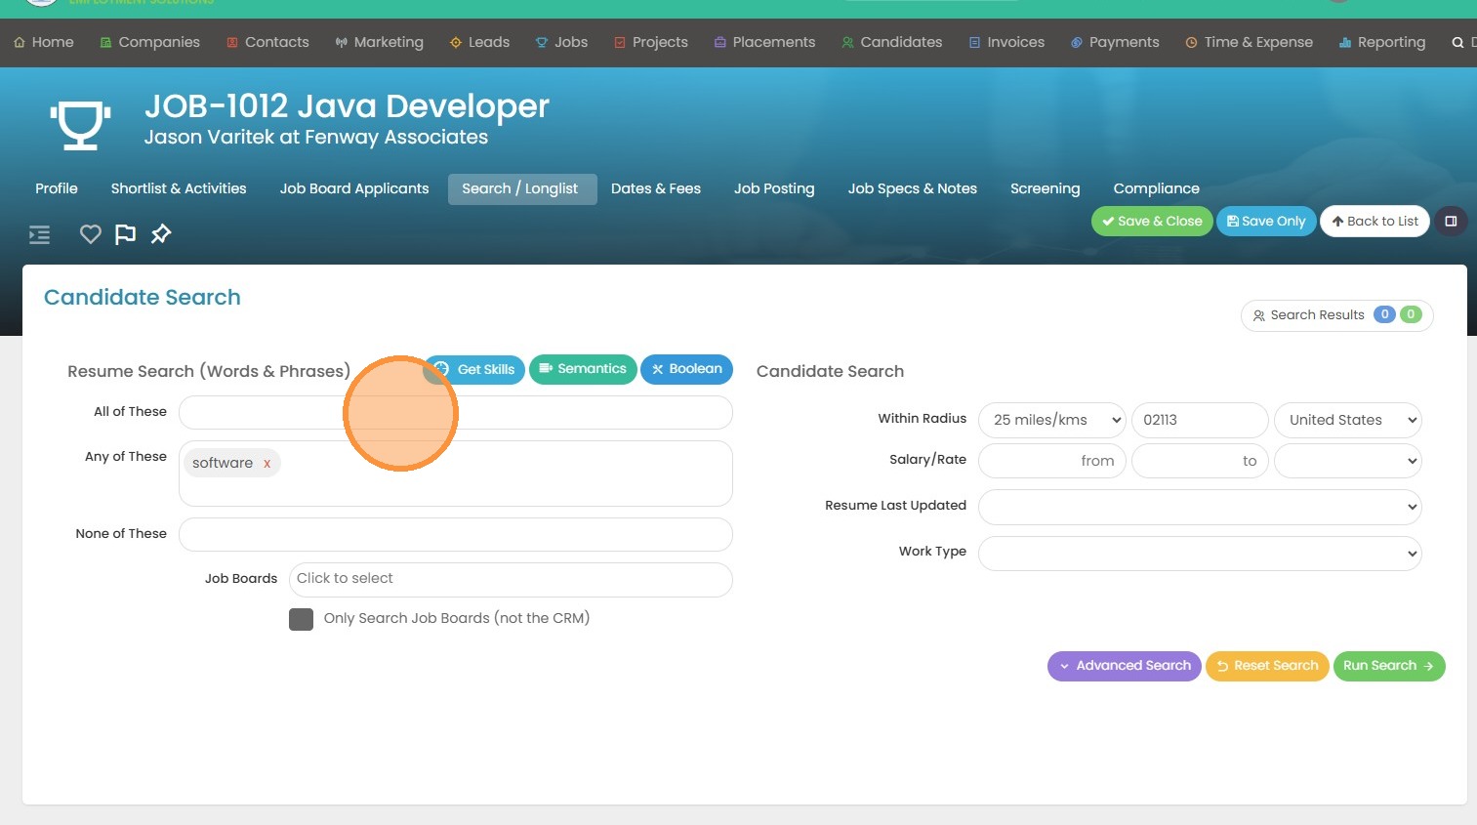Switch to the Job Posting tab
Screen dimensions: 1477x825
[773, 188]
